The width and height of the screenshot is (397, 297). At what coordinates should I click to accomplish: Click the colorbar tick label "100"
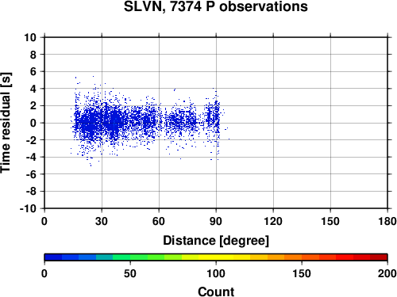click(216, 274)
